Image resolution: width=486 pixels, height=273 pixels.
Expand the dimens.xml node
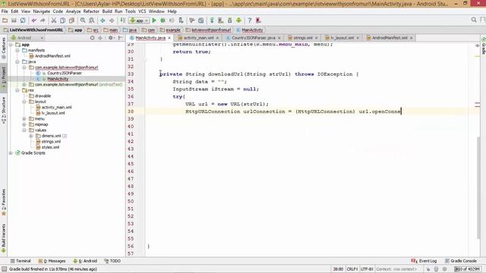[31, 136]
